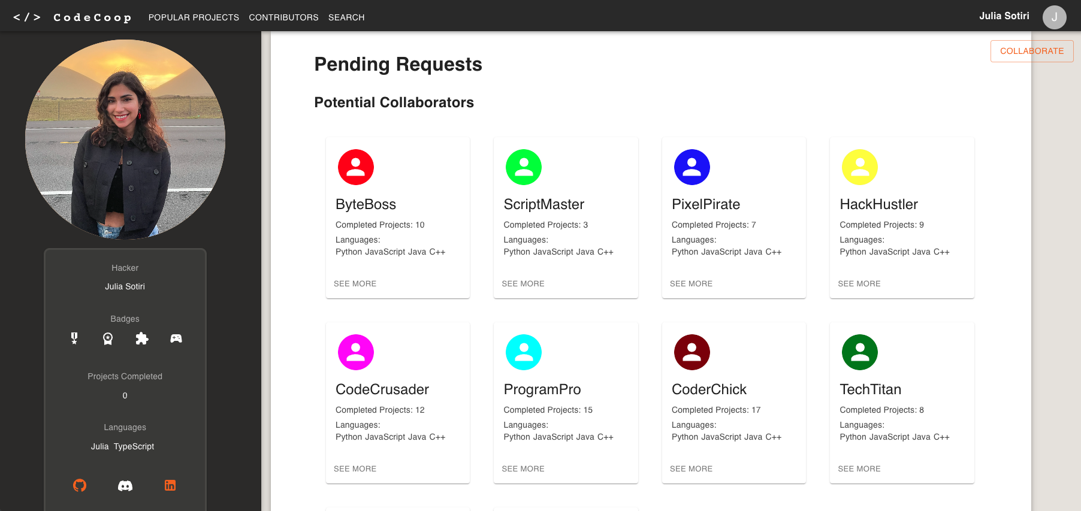Select the puzzle piece badge
The image size is (1081, 511).
click(x=141, y=338)
